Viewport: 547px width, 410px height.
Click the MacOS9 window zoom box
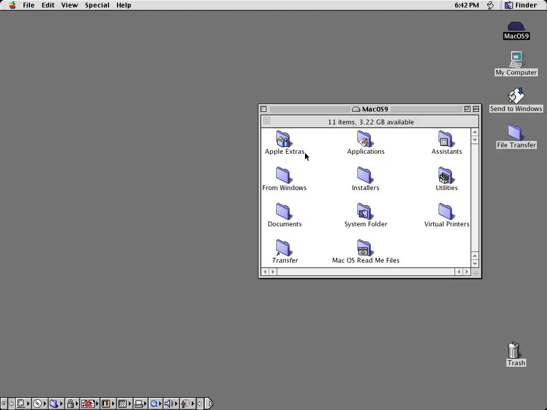pos(467,109)
